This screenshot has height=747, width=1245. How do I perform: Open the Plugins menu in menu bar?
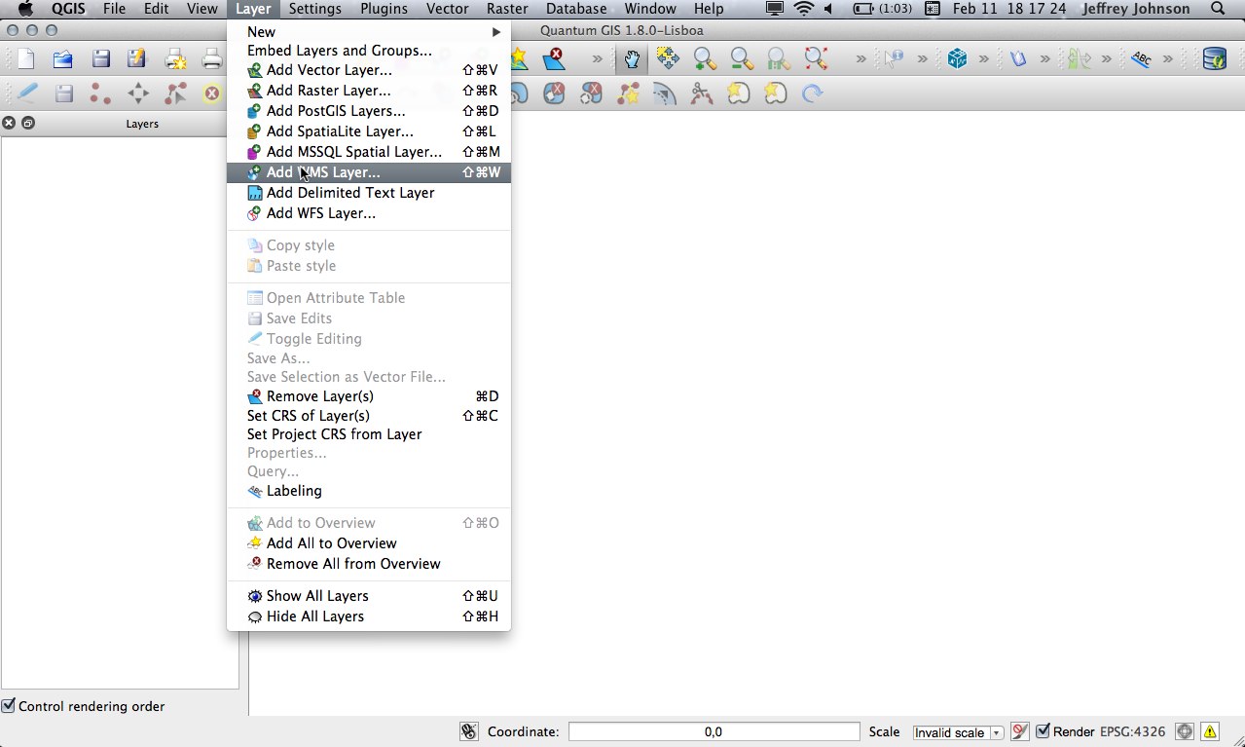click(x=384, y=9)
